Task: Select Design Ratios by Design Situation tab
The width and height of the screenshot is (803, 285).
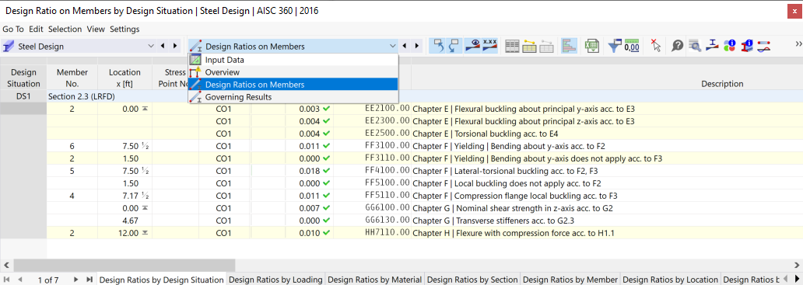Action: coord(161,280)
